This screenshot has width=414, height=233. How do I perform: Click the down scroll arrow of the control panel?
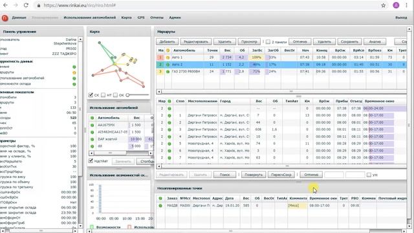(80, 226)
